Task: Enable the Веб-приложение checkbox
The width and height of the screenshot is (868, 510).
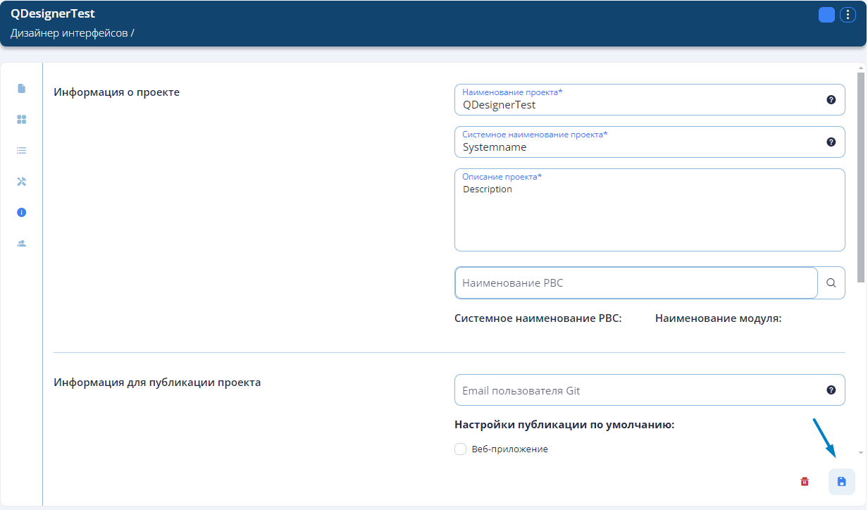Action: click(461, 449)
